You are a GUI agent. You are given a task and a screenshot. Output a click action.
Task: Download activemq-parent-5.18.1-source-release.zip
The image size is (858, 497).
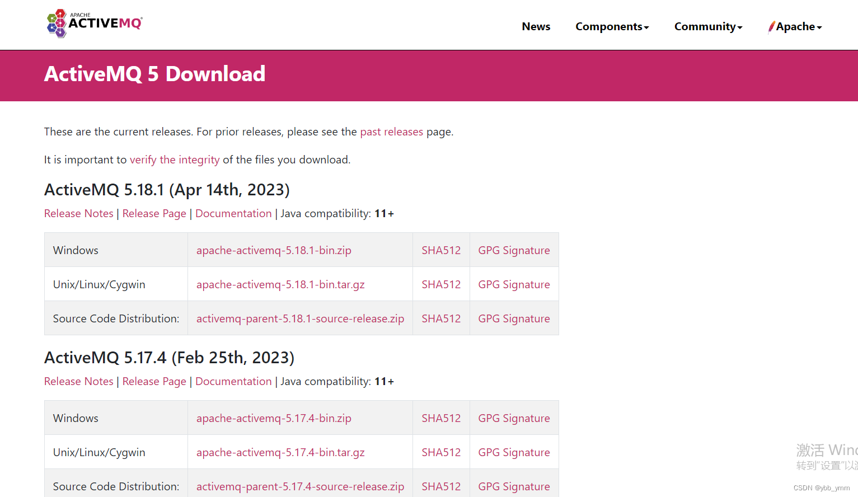pos(300,318)
